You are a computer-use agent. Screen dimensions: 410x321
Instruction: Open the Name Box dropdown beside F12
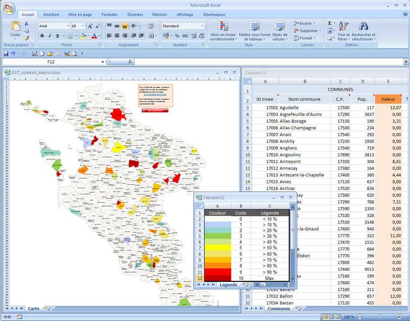pyautogui.click(x=103, y=62)
